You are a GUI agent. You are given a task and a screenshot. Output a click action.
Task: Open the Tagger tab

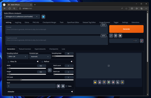(x=116, y=22)
